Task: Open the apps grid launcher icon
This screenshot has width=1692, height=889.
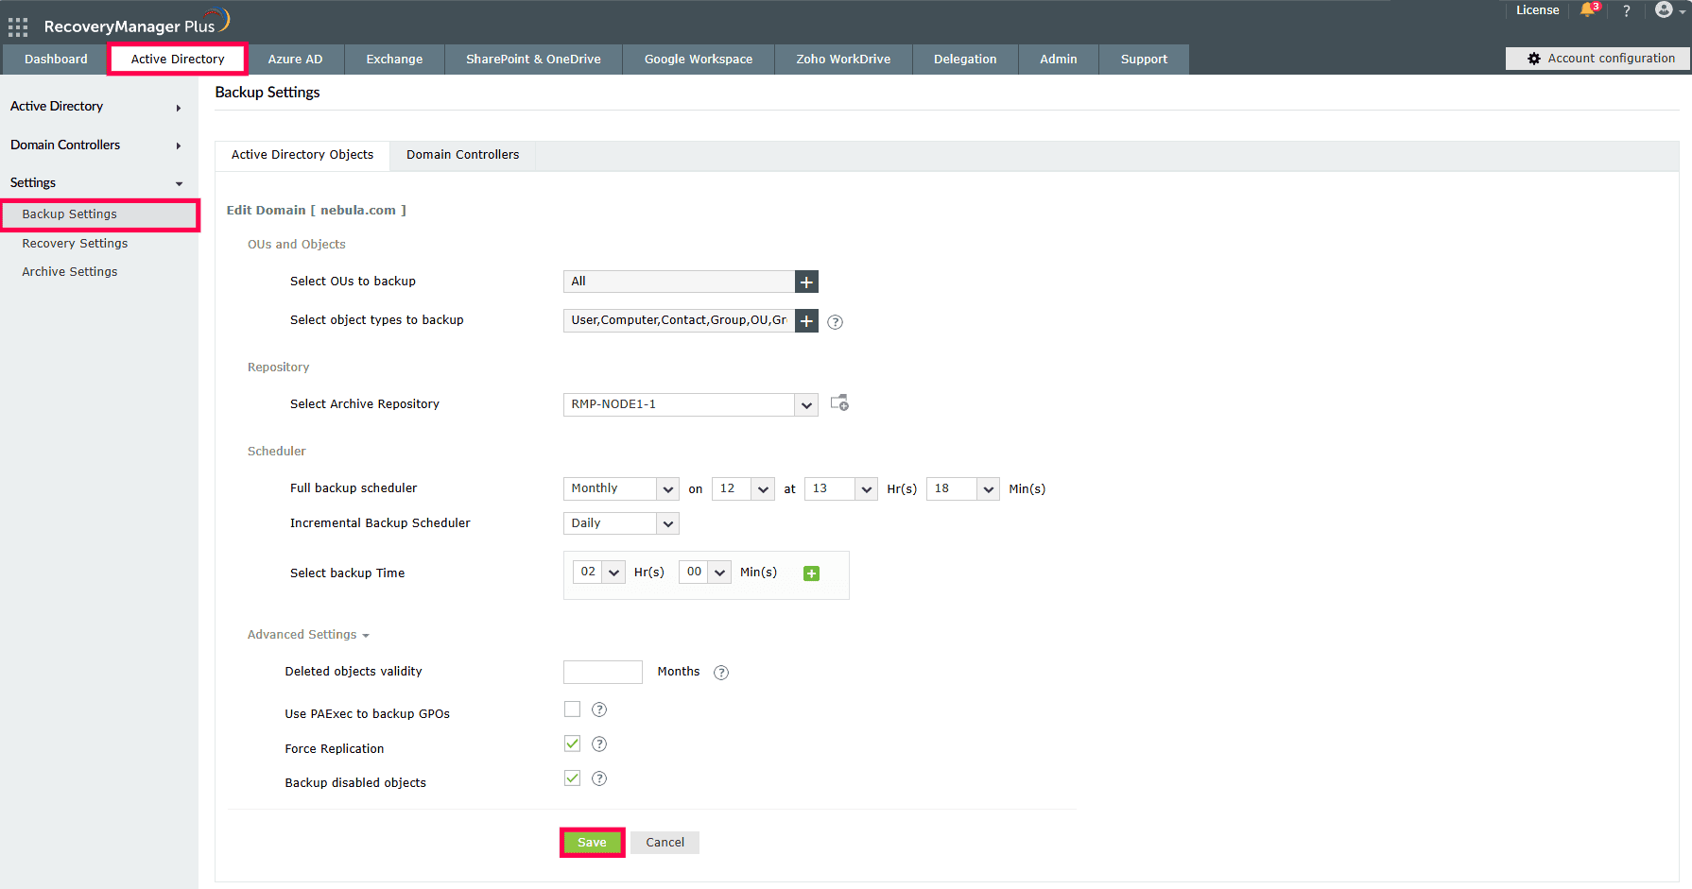Action: coord(18,26)
